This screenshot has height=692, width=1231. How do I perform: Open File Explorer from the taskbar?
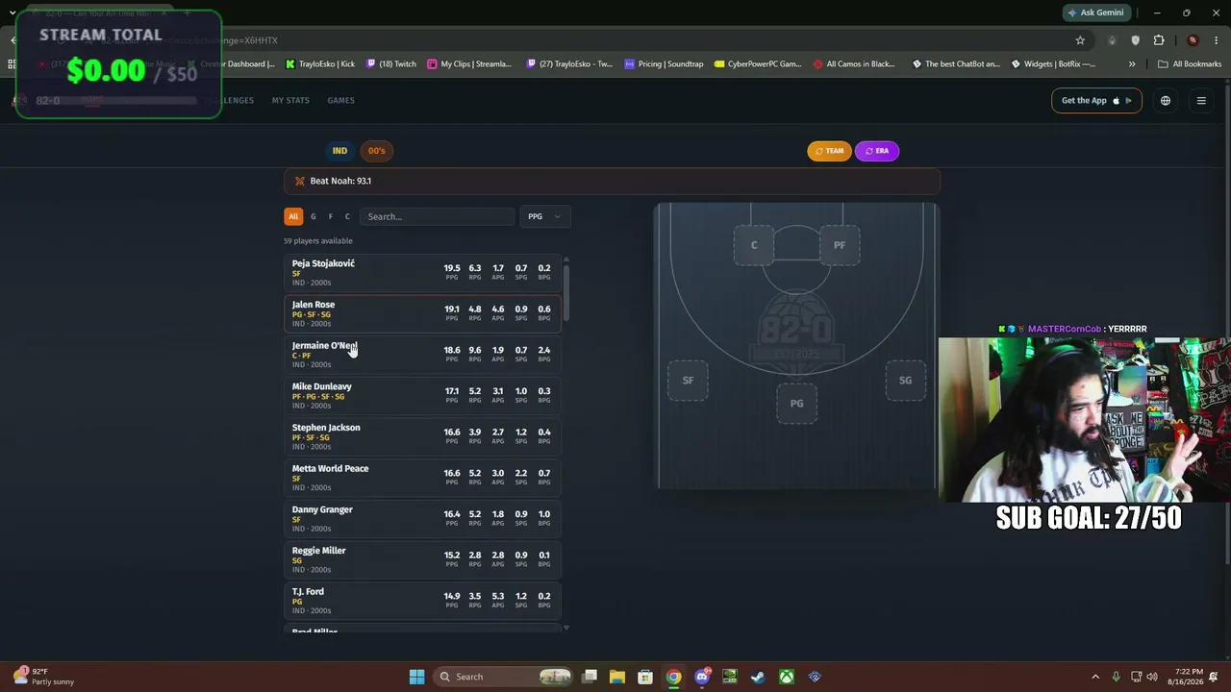click(x=617, y=677)
